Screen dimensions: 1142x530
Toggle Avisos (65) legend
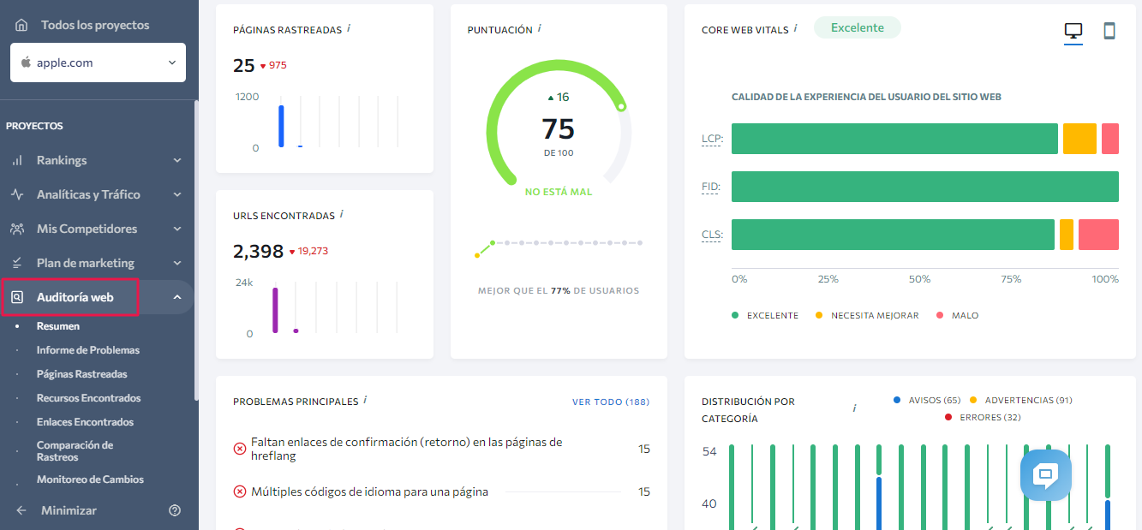coord(927,400)
